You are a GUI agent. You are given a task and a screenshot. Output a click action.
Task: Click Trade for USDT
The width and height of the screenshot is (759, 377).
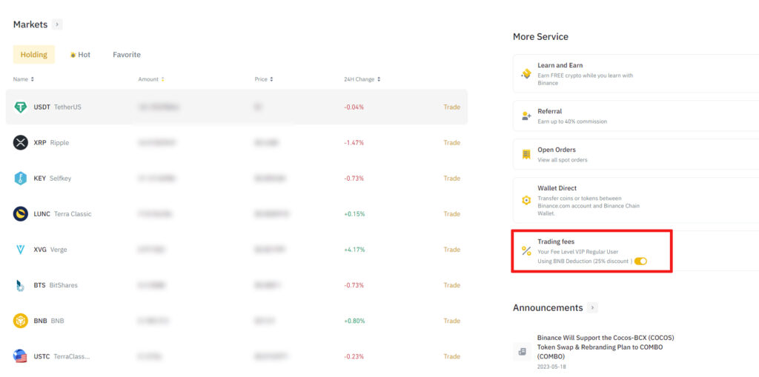(x=451, y=107)
